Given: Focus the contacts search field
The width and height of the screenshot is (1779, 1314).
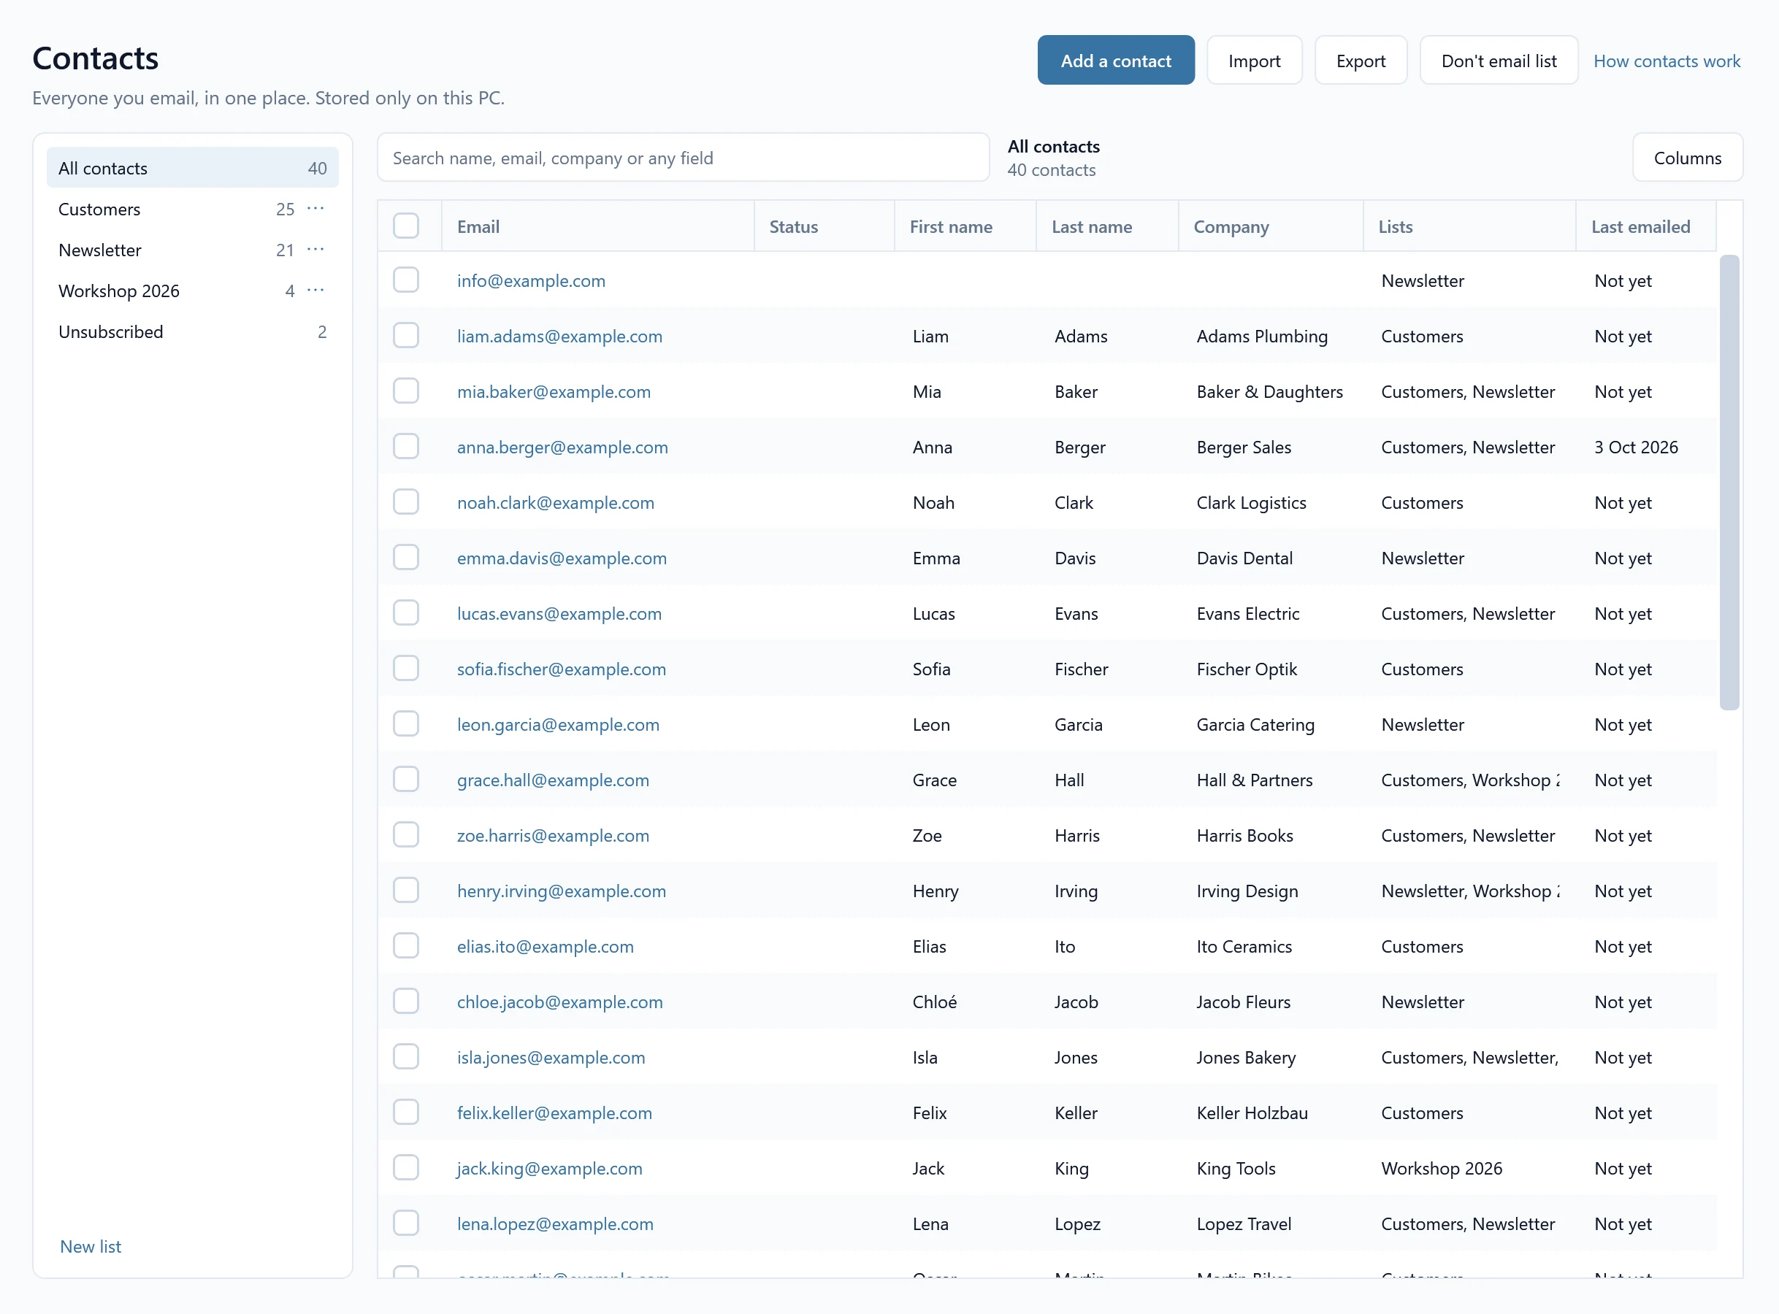Looking at the screenshot, I should 683,158.
